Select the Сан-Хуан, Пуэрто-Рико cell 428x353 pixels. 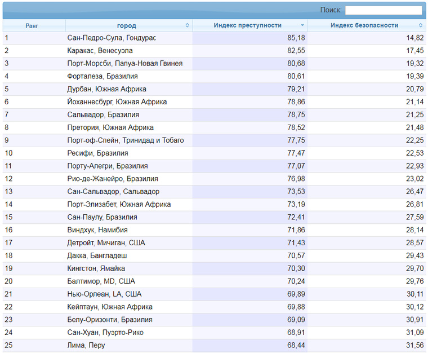point(129,333)
